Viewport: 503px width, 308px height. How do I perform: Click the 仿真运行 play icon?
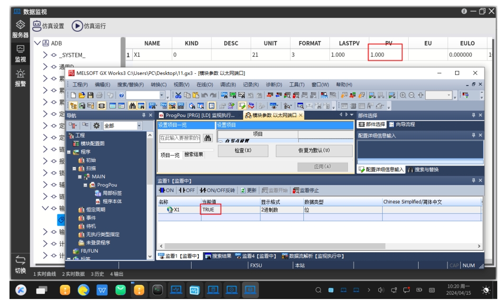(x=77, y=26)
